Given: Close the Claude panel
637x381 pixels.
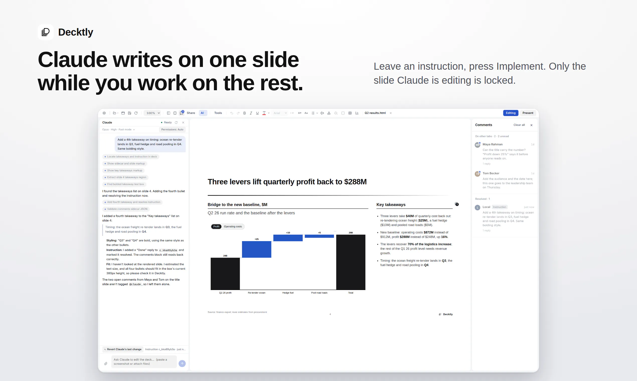Looking at the screenshot, I should 183,123.
